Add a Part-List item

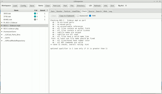[x=57, y=6]
